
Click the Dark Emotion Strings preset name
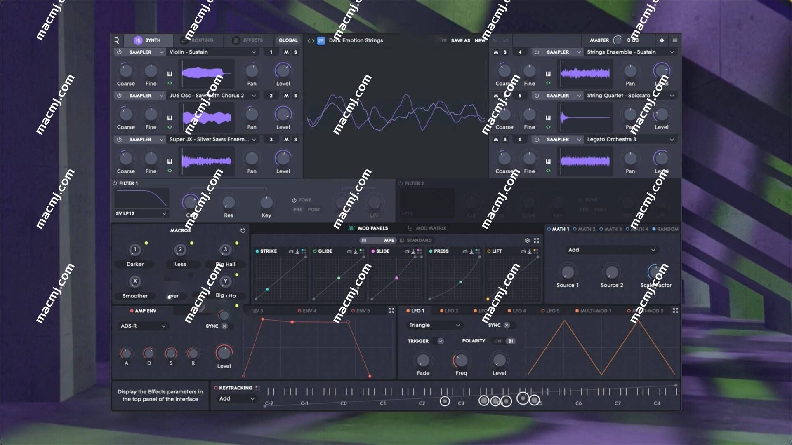pyautogui.click(x=356, y=40)
